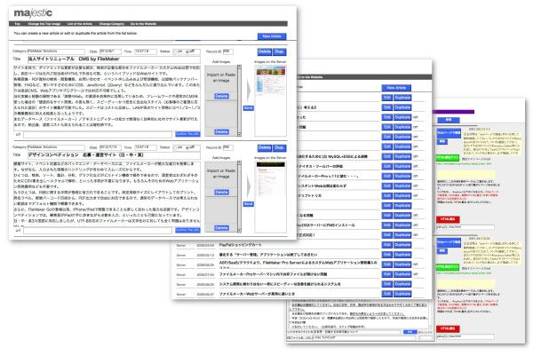Click Import or Paste an Image in CMS record
Image resolution: width=533 pixels, height=355 pixels.
(x=221, y=78)
